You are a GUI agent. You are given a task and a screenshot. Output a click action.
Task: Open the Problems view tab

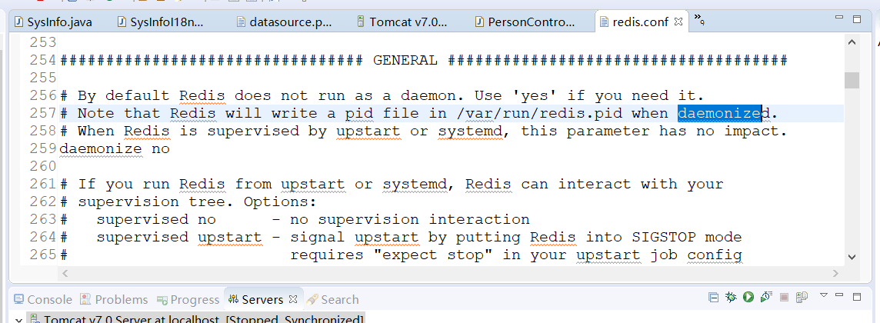[114, 299]
